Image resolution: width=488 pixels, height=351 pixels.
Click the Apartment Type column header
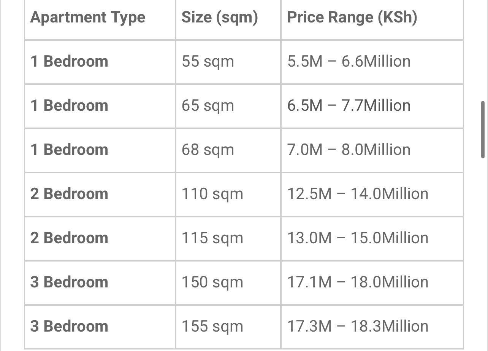point(88,18)
